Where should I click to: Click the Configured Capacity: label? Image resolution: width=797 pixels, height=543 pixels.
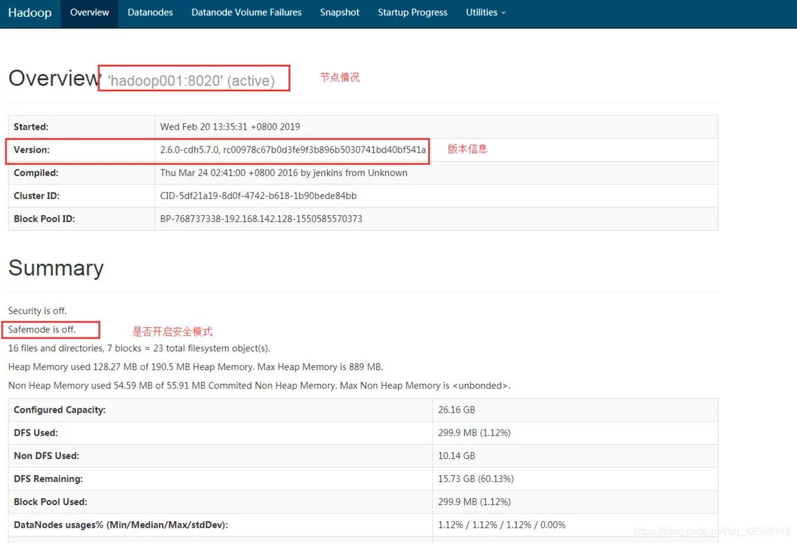point(60,410)
